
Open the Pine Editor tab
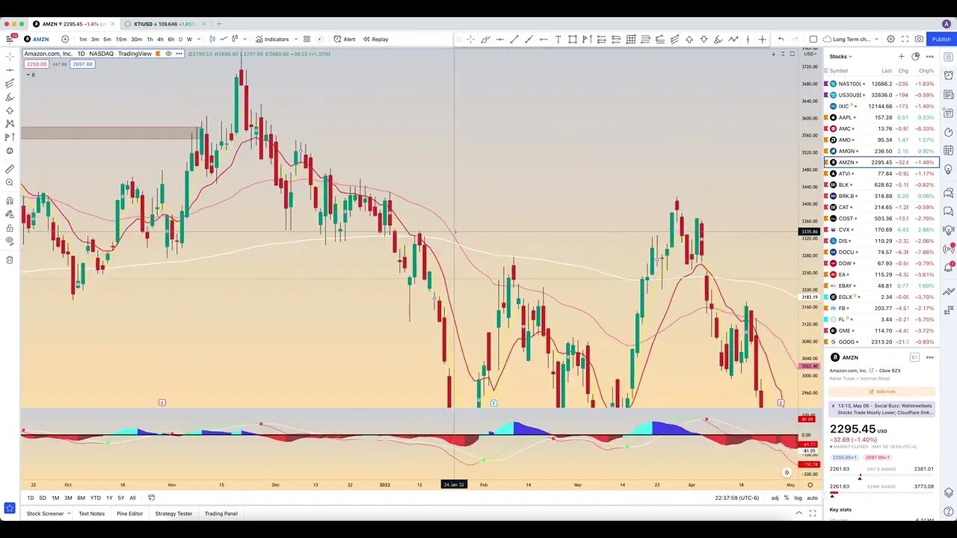[129, 513]
